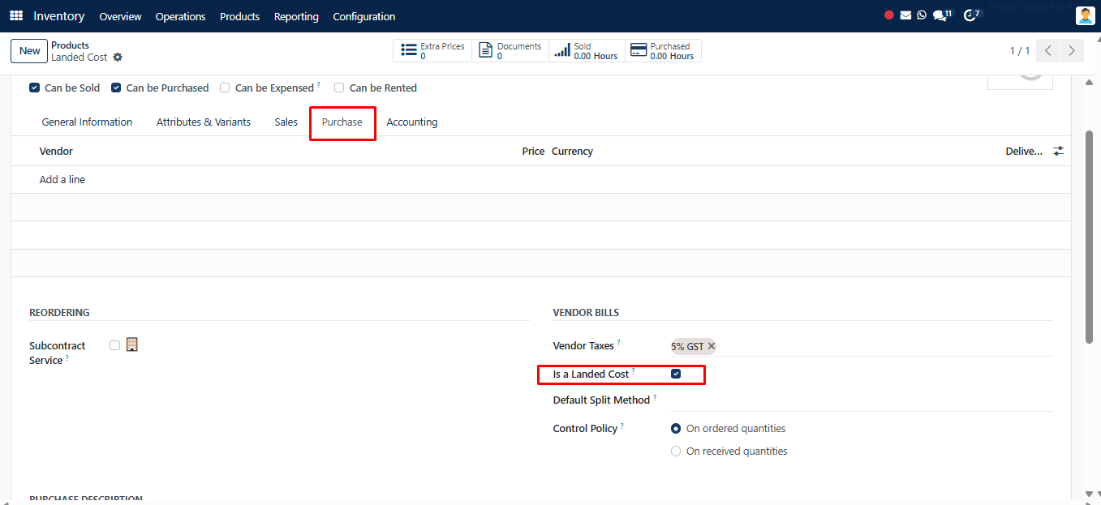1101x505 pixels.
Task: Click Add a line in vendor list
Action: pos(62,179)
